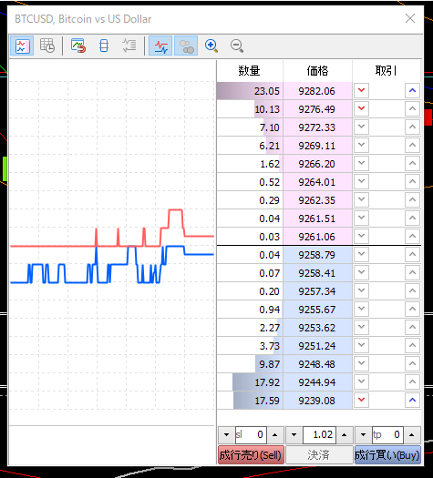Click the red down arrow at 9282.06

[362, 90]
